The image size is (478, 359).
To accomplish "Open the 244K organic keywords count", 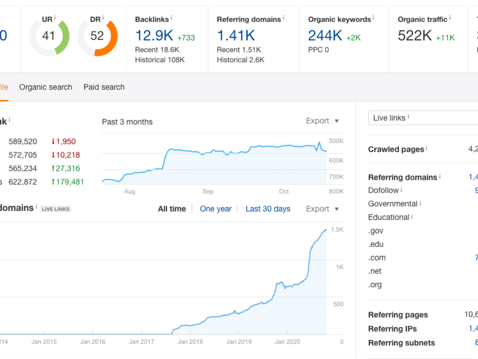I will click(325, 36).
